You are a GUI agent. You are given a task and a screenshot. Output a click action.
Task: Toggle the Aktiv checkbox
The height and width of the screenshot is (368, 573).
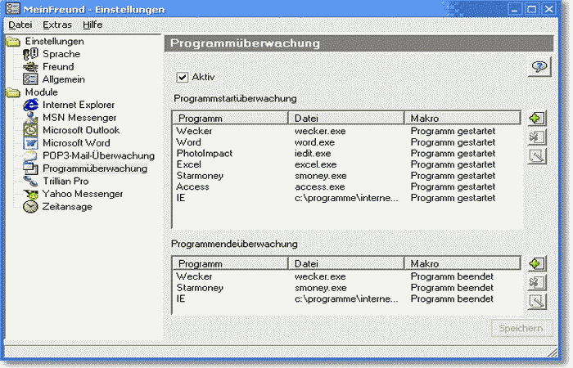tap(182, 77)
